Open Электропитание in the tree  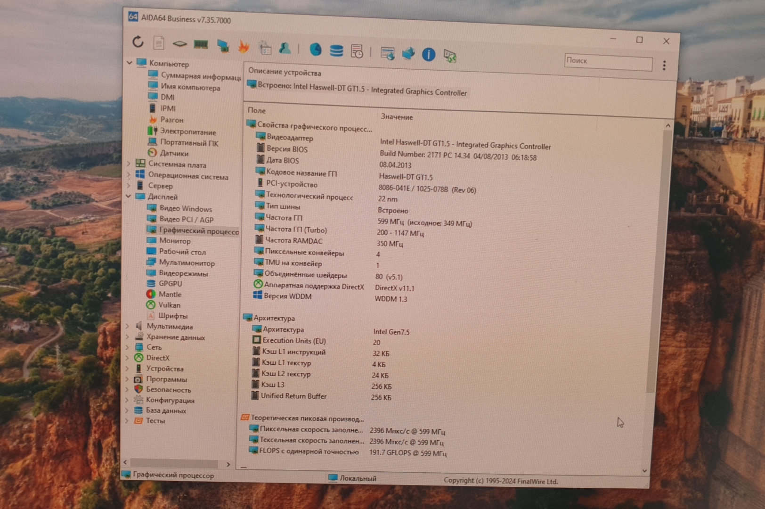click(x=182, y=131)
